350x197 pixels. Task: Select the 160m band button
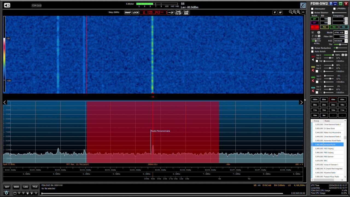pos(315,99)
